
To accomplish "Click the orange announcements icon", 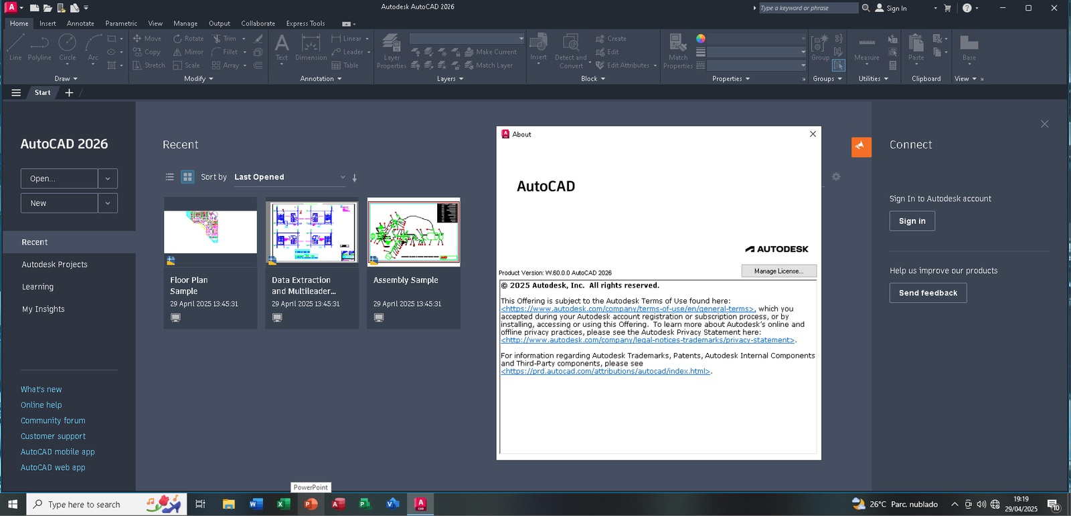I will (861, 147).
